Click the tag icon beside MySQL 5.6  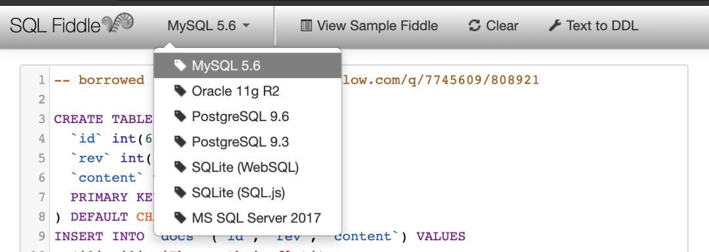coord(180,66)
